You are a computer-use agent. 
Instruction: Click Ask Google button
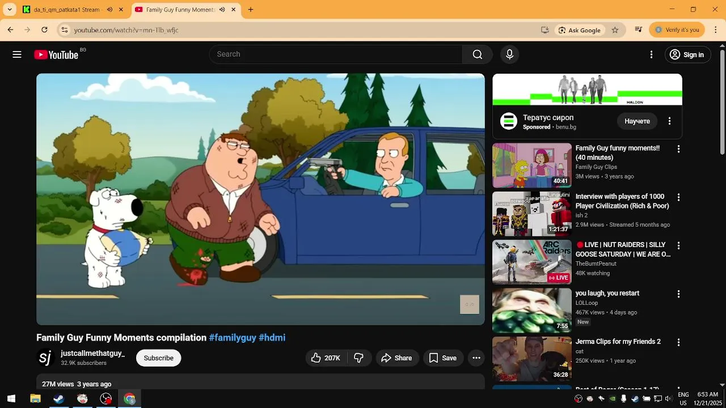click(579, 30)
